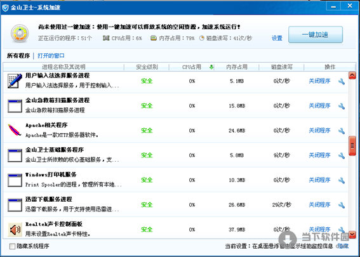Viewport: 360px width, 257px height.
Task: Click the 一键加速 button
Action: click(x=316, y=35)
